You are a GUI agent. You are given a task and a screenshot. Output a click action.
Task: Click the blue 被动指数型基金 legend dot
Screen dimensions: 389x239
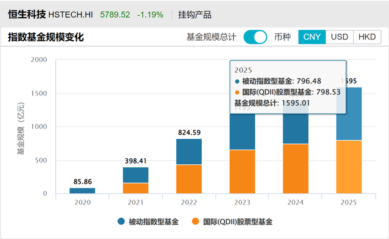point(121,221)
